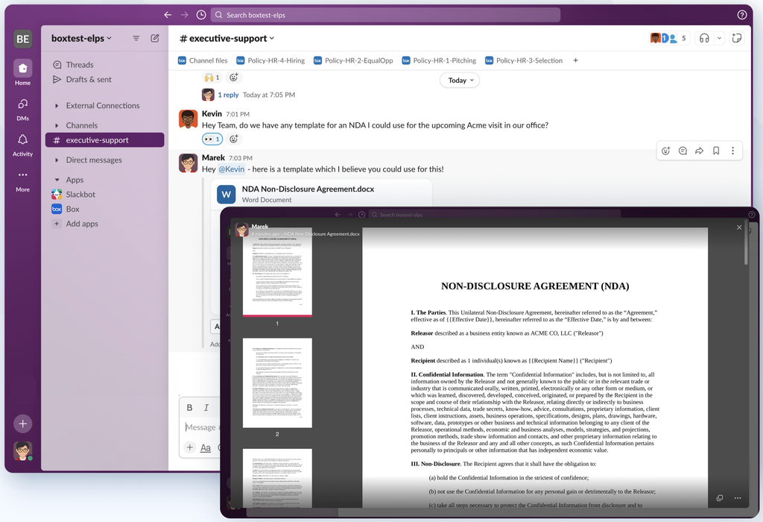Open the help question mark icon
Screen dimensions: 763x522
[741, 15]
